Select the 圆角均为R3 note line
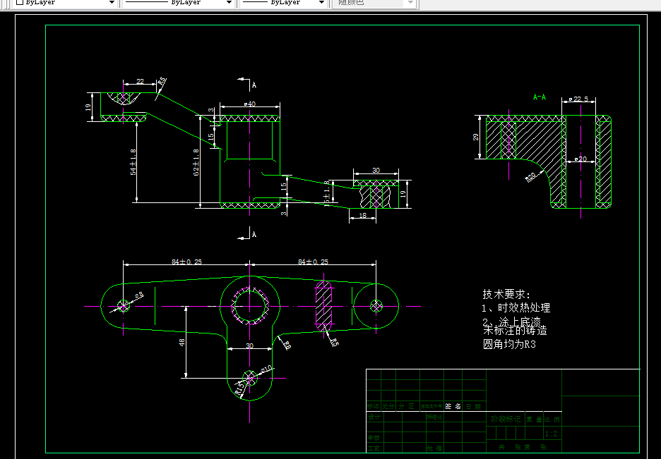The height and width of the screenshot is (459, 661). tap(509, 344)
